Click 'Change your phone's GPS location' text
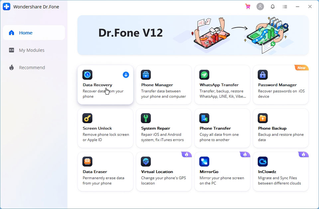Screen dimensions: 319x209 tap(163, 181)
